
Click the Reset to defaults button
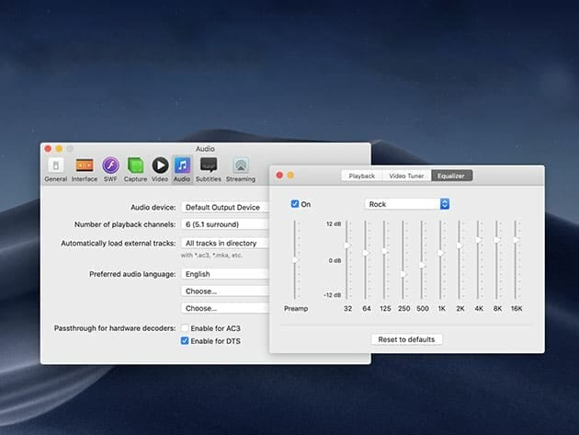pos(407,339)
